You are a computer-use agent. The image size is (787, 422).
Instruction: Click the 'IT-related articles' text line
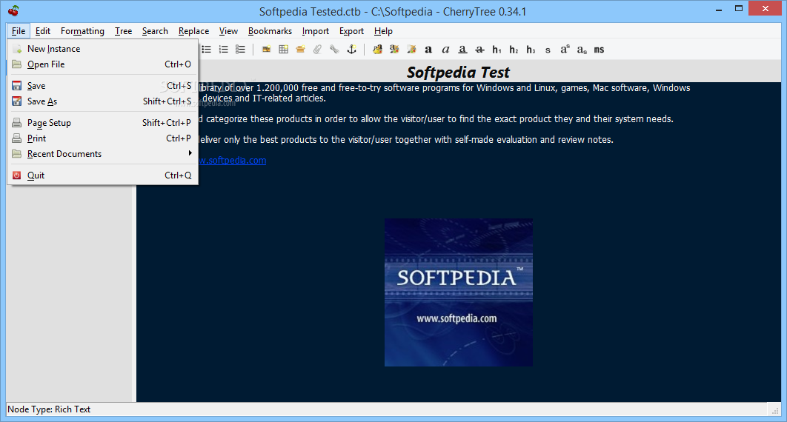point(289,98)
